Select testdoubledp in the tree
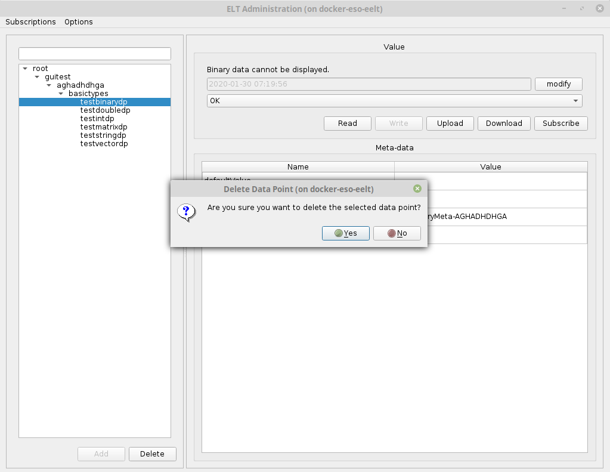 coord(105,110)
